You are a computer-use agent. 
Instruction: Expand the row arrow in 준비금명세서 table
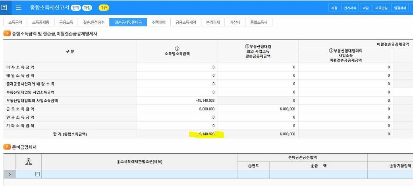[x=10, y=174]
